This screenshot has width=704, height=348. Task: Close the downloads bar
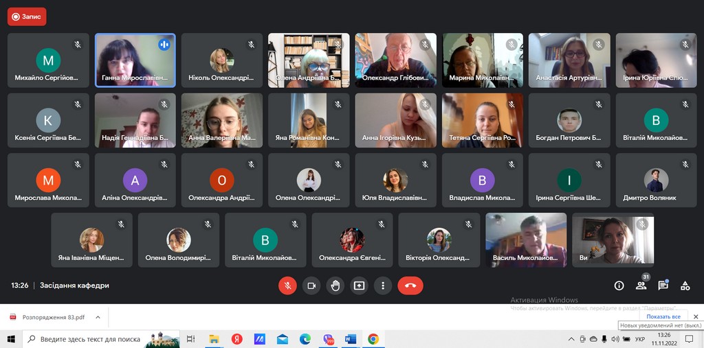click(695, 316)
